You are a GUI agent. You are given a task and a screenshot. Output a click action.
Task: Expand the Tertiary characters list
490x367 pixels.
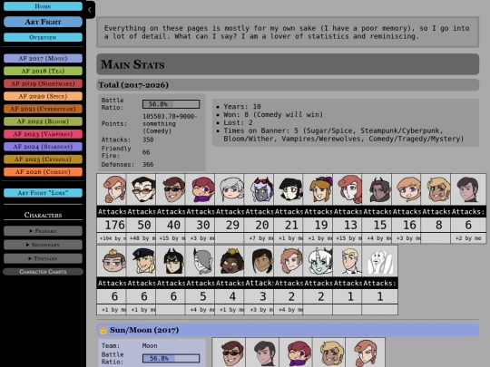click(44, 258)
